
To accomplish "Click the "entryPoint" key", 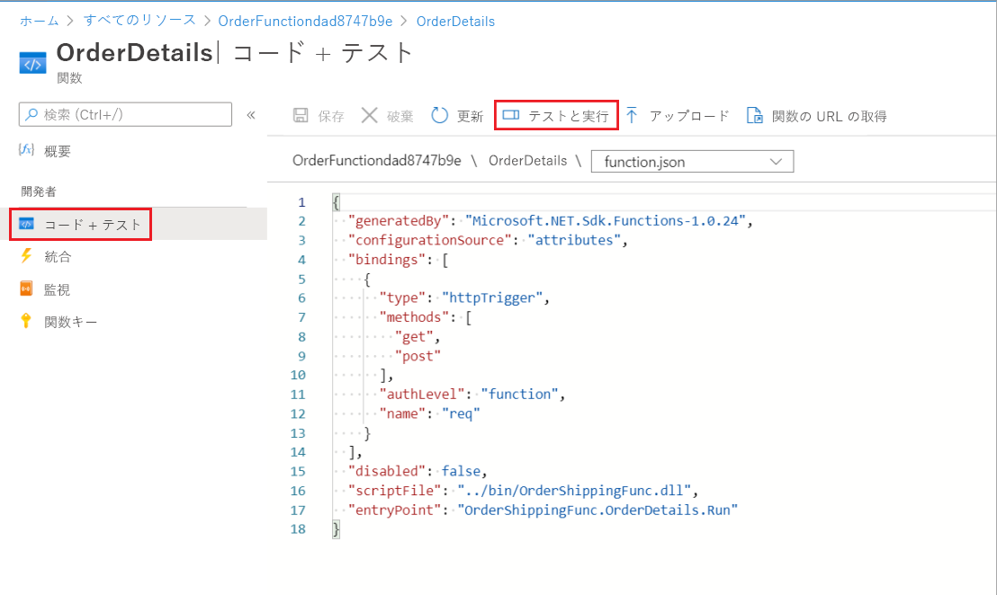I will coord(394,510).
